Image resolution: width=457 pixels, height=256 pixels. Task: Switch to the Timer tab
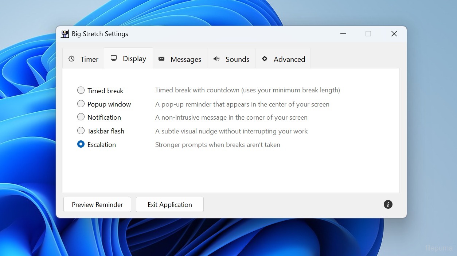point(89,59)
